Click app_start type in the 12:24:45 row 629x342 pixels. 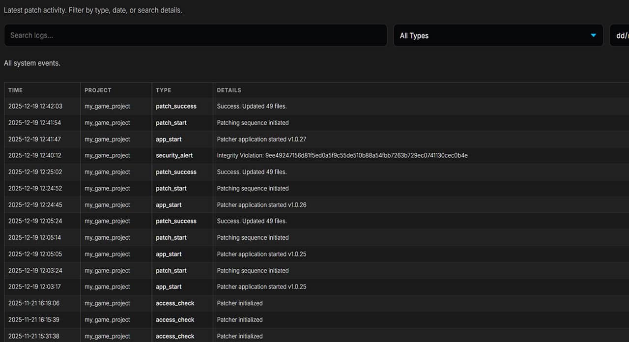[x=169, y=205]
